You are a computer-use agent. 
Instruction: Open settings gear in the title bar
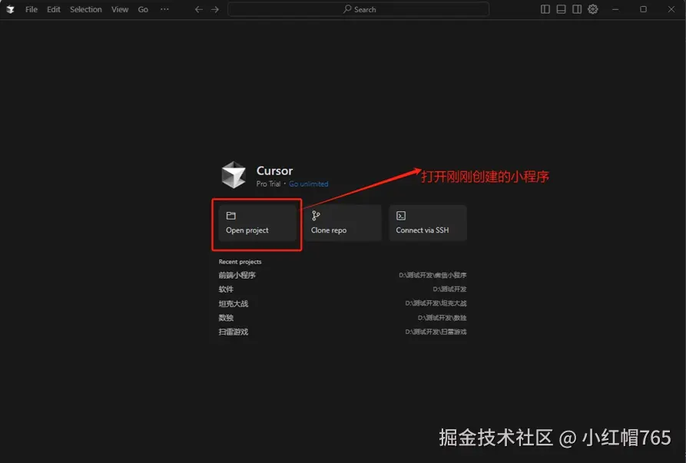point(593,9)
